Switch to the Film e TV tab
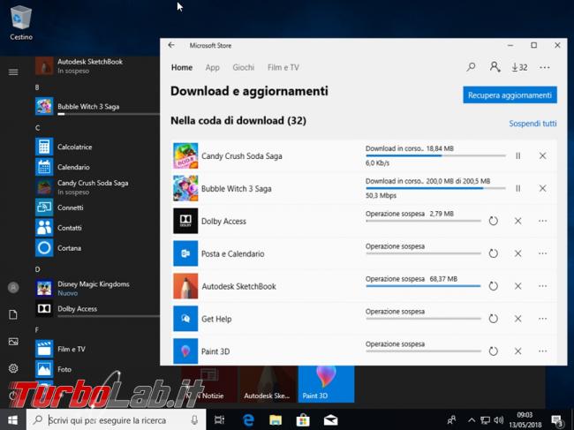This screenshot has height=430, width=574. point(283,68)
